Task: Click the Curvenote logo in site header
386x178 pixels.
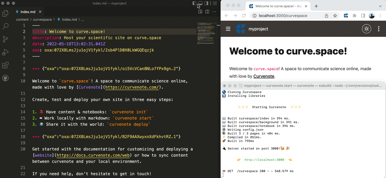Action: (x=241, y=29)
